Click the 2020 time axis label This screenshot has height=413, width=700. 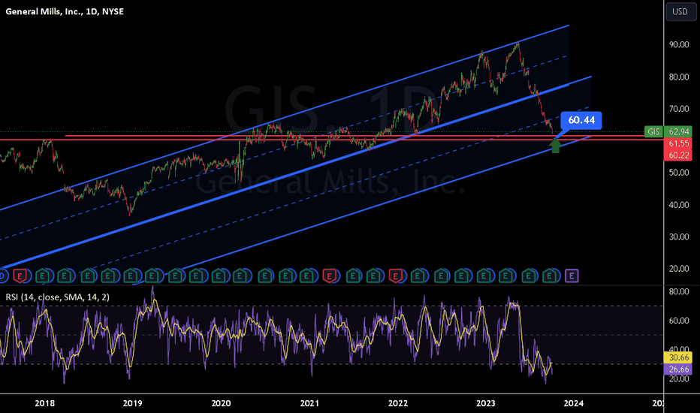(x=221, y=403)
